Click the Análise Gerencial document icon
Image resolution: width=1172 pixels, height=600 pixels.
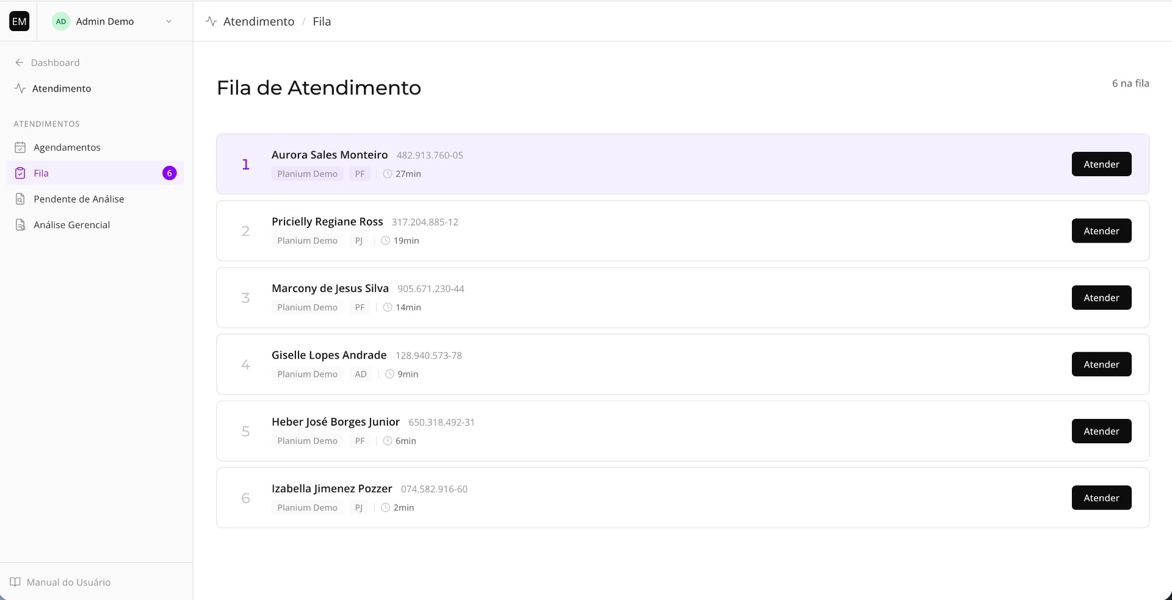(x=20, y=225)
